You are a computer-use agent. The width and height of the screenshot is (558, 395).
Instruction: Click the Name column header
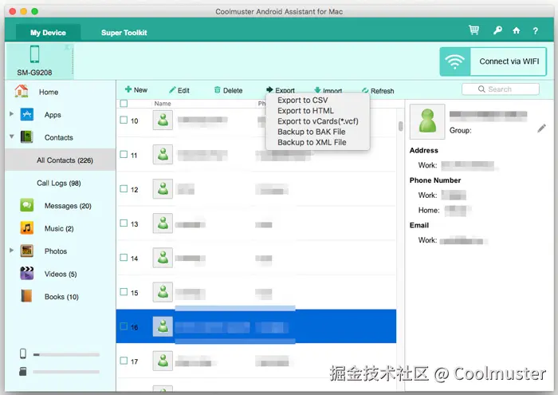(x=163, y=104)
